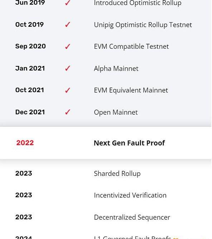Click the emoji after L1 Governed Fault Proofs
Screen dimensions: 212x239
[x=175, y=238]
